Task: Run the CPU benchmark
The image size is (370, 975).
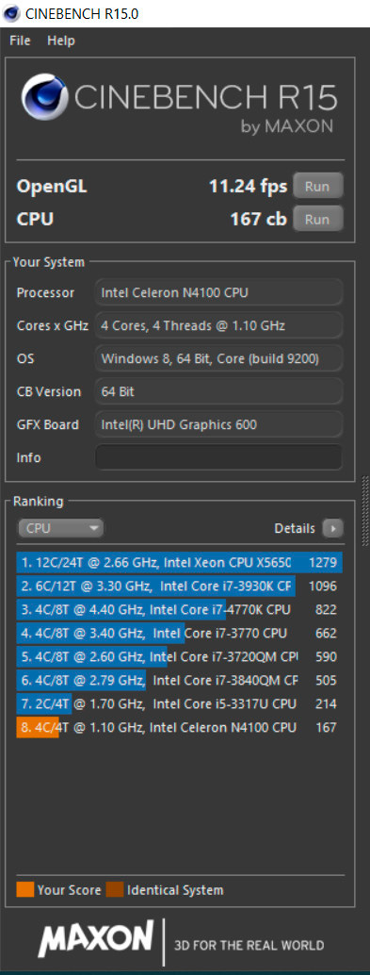Action: [x=317, y=219]
